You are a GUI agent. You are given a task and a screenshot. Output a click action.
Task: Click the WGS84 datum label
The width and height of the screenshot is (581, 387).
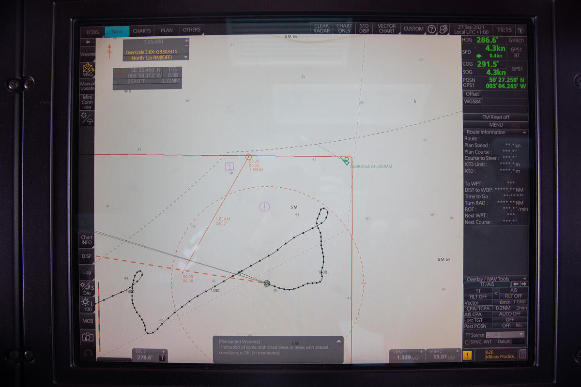[473, 102]
